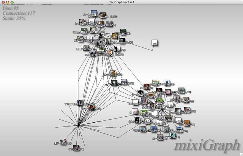Select the dark dome thumbnail labeled (1/43)
The image size is (243, 156).
click(x=122, y=41)
